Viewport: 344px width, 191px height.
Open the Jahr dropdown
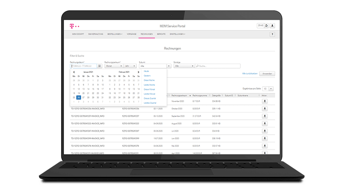tap(130, 66)
